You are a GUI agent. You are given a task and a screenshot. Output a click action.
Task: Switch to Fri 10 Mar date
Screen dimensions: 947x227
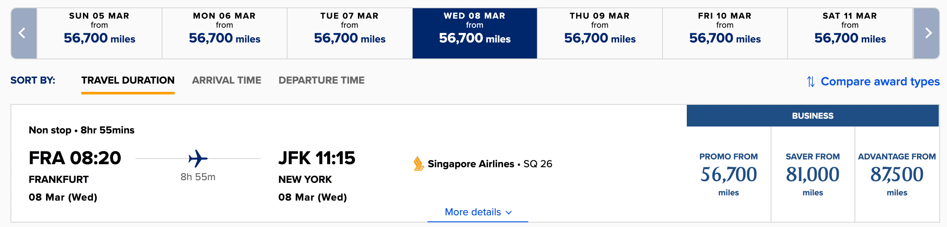[725, 33]
